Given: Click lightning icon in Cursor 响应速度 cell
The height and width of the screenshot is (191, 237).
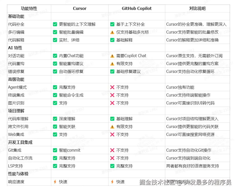Looking at the screenshot, I should coord(55,182).
